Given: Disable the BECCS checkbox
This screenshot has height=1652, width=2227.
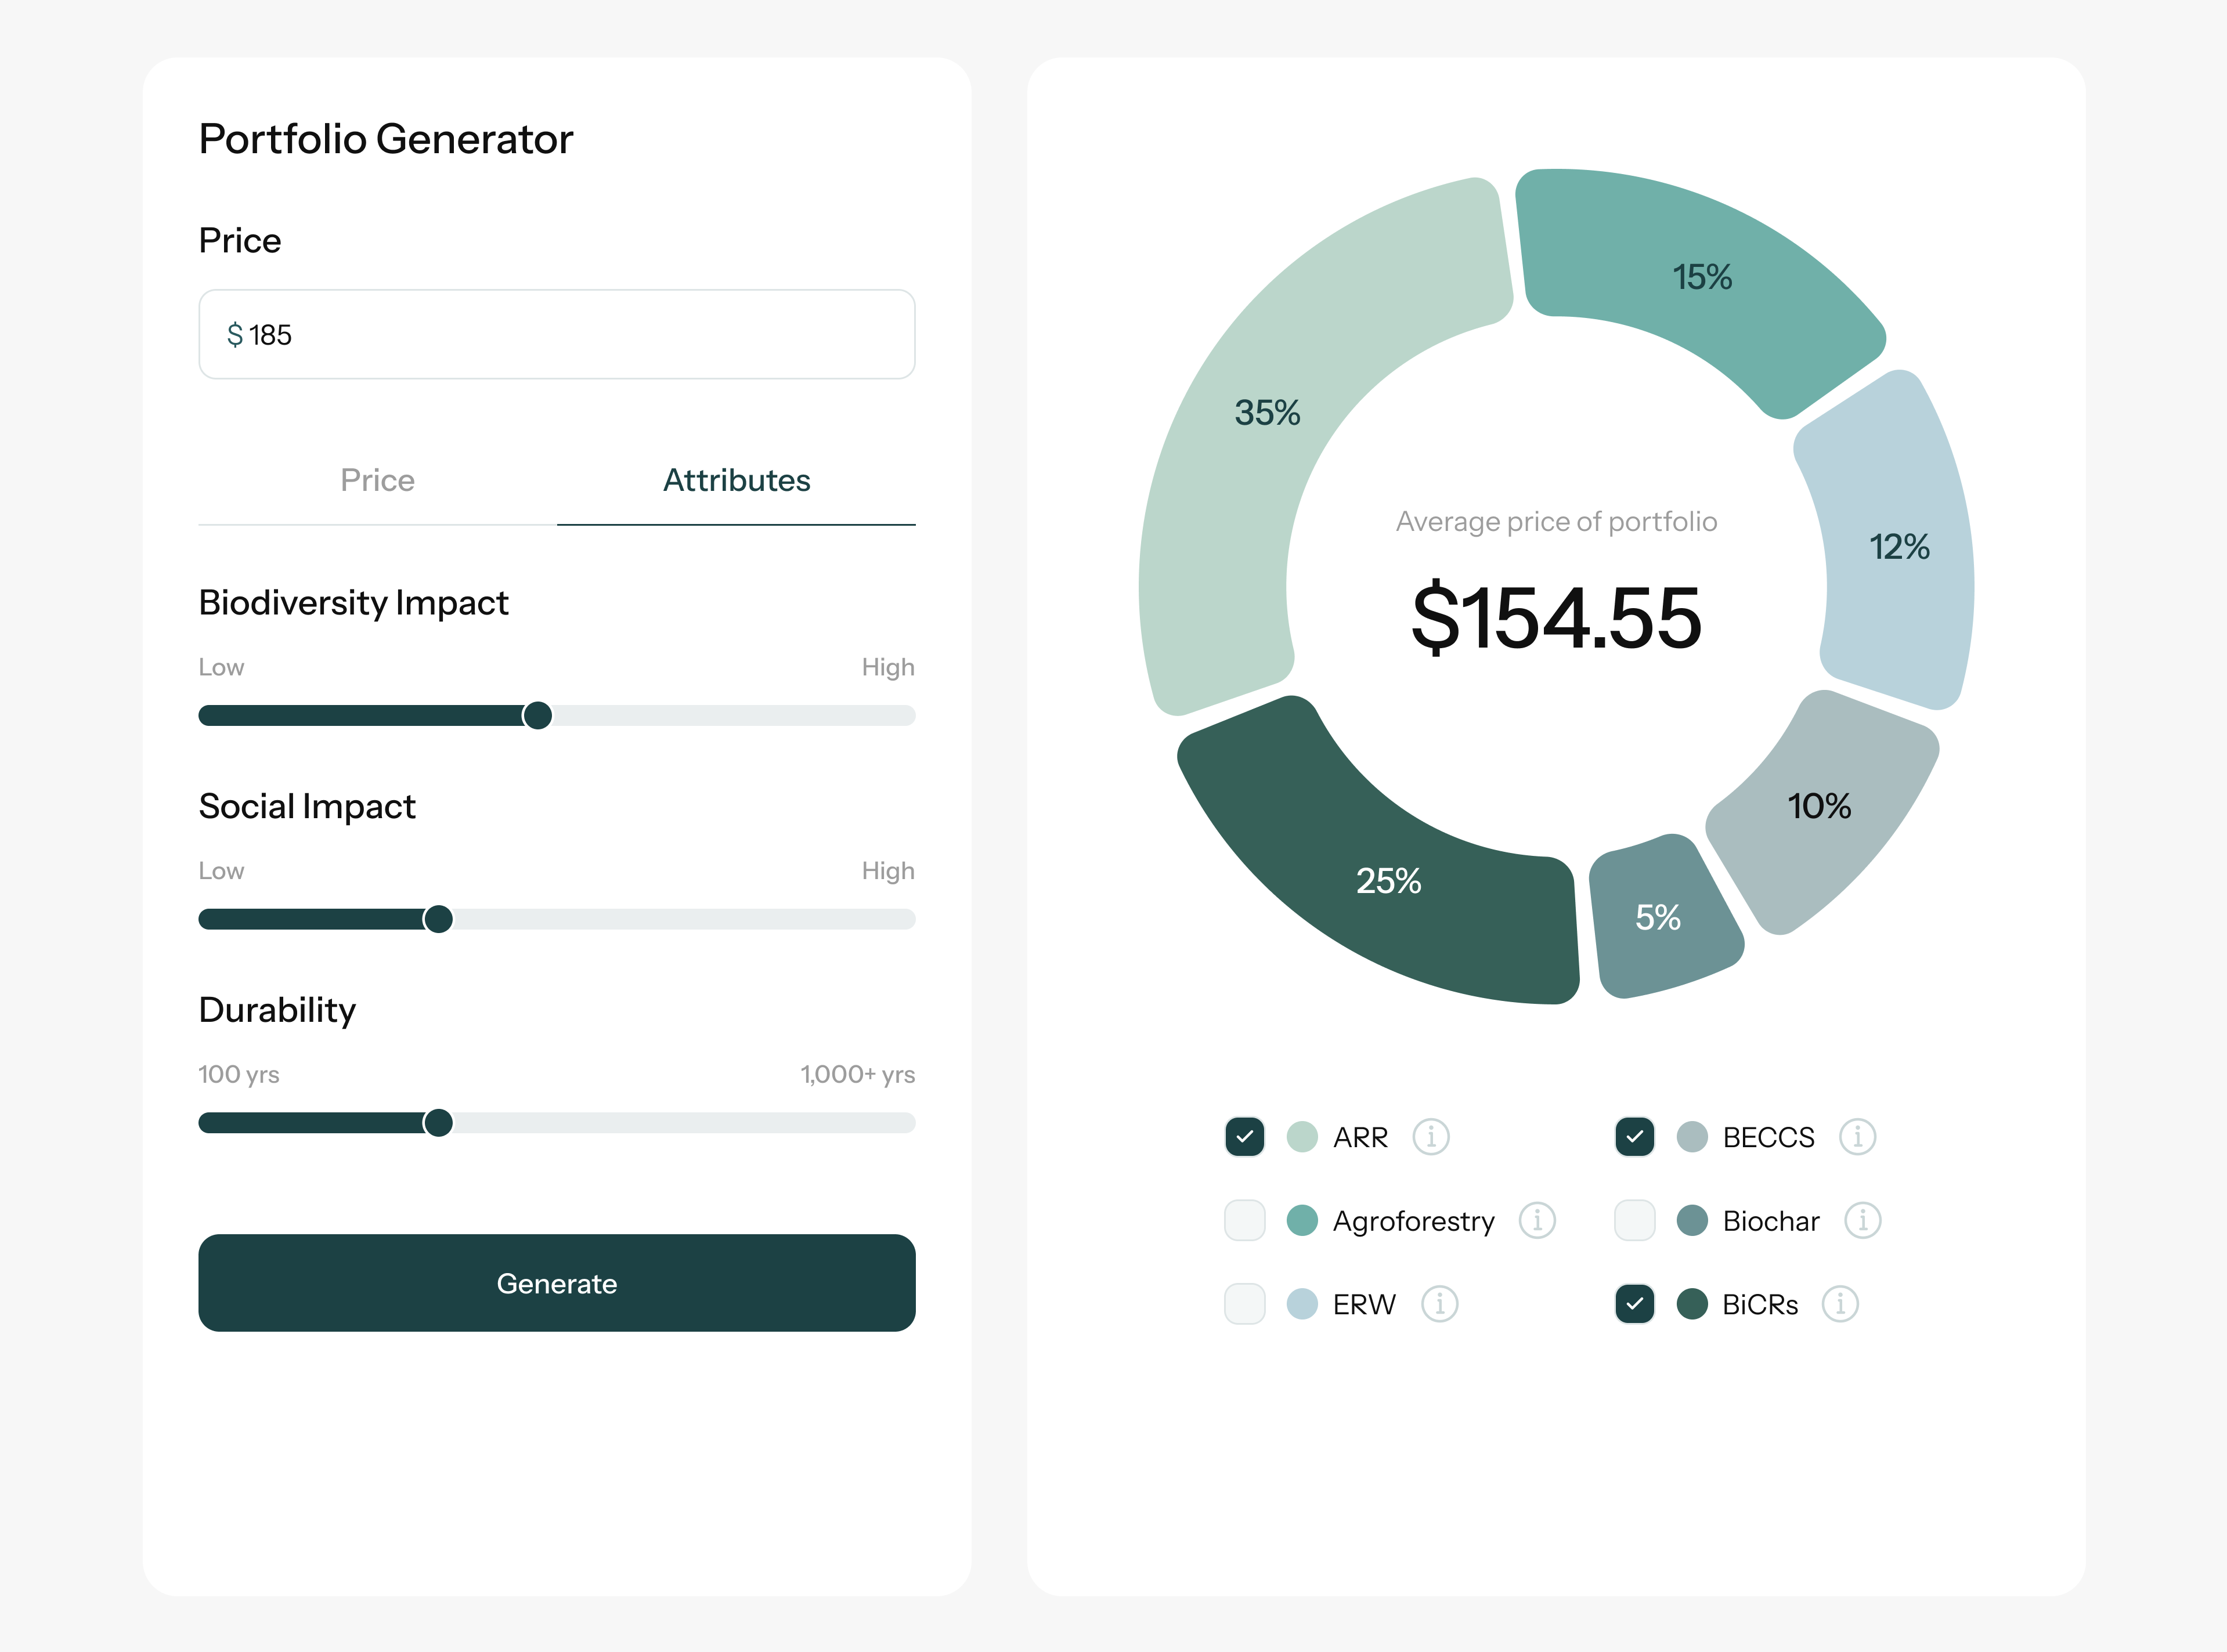Looking at the screenshot, I should (x=1634, y=1137).
